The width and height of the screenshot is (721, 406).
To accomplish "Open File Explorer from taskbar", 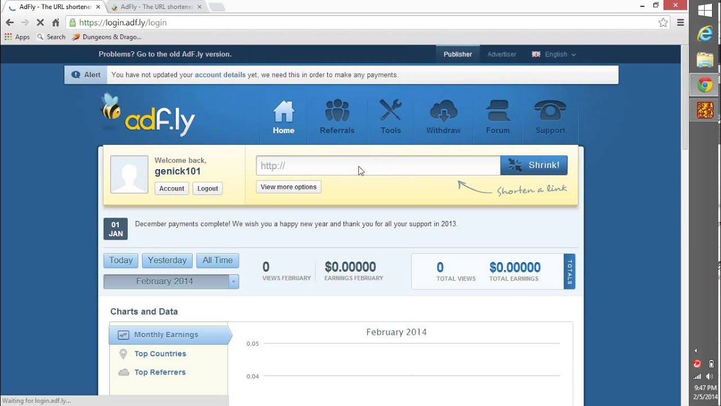I will (705, 59).
